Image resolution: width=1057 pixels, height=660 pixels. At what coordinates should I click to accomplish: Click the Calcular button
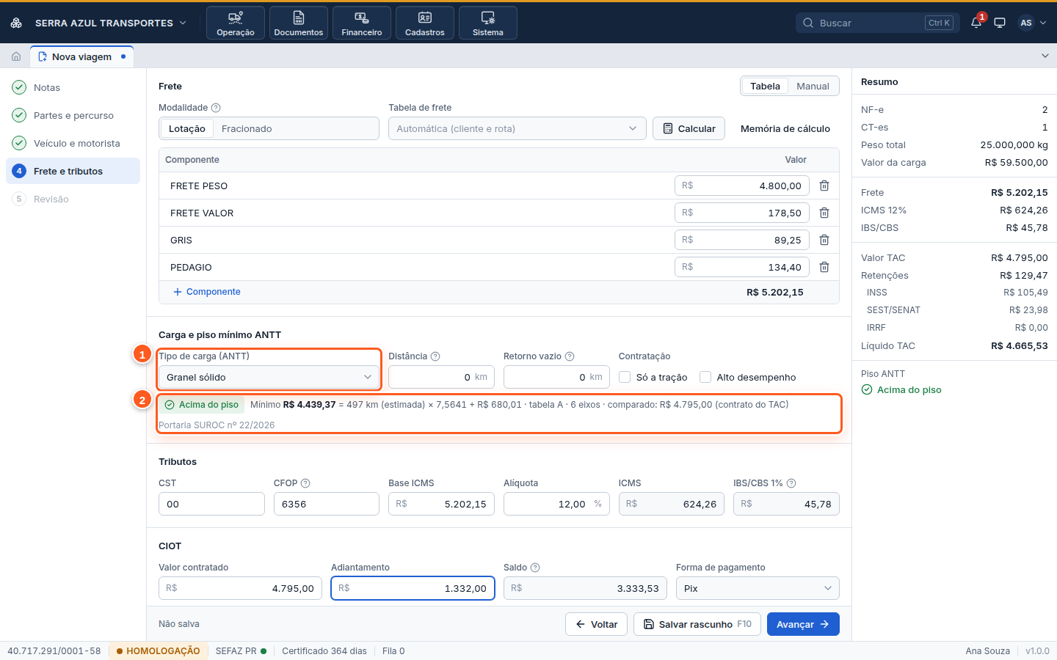pos(689,128)
